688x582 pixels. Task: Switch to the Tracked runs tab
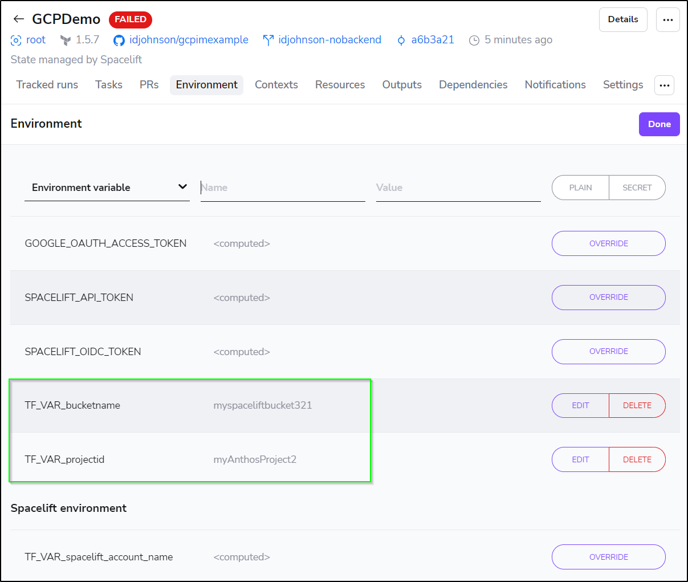47,85
